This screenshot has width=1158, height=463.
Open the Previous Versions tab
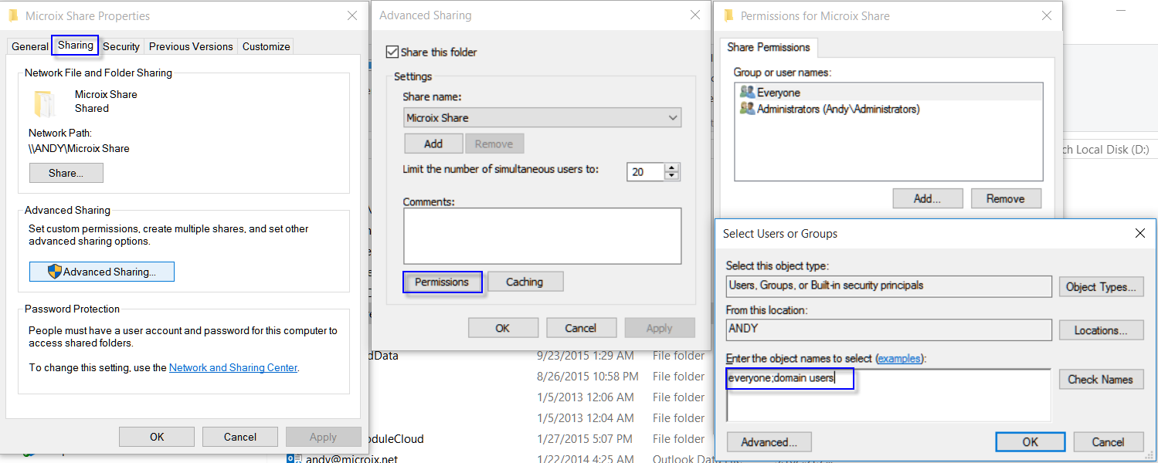tap(191, 46)
